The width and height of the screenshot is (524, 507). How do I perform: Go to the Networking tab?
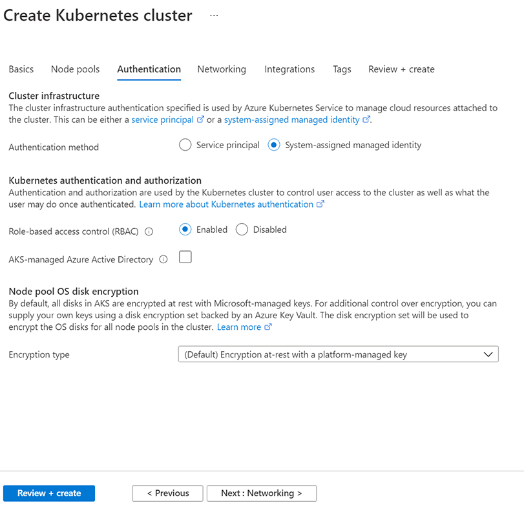coord(222,69)
